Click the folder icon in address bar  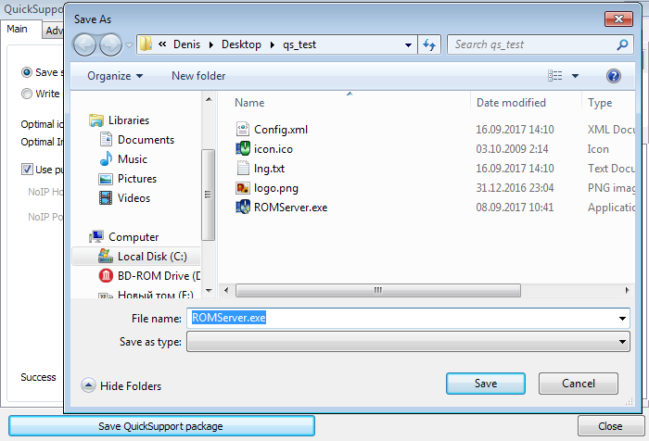pyautogui.click(x=146, y=44)
